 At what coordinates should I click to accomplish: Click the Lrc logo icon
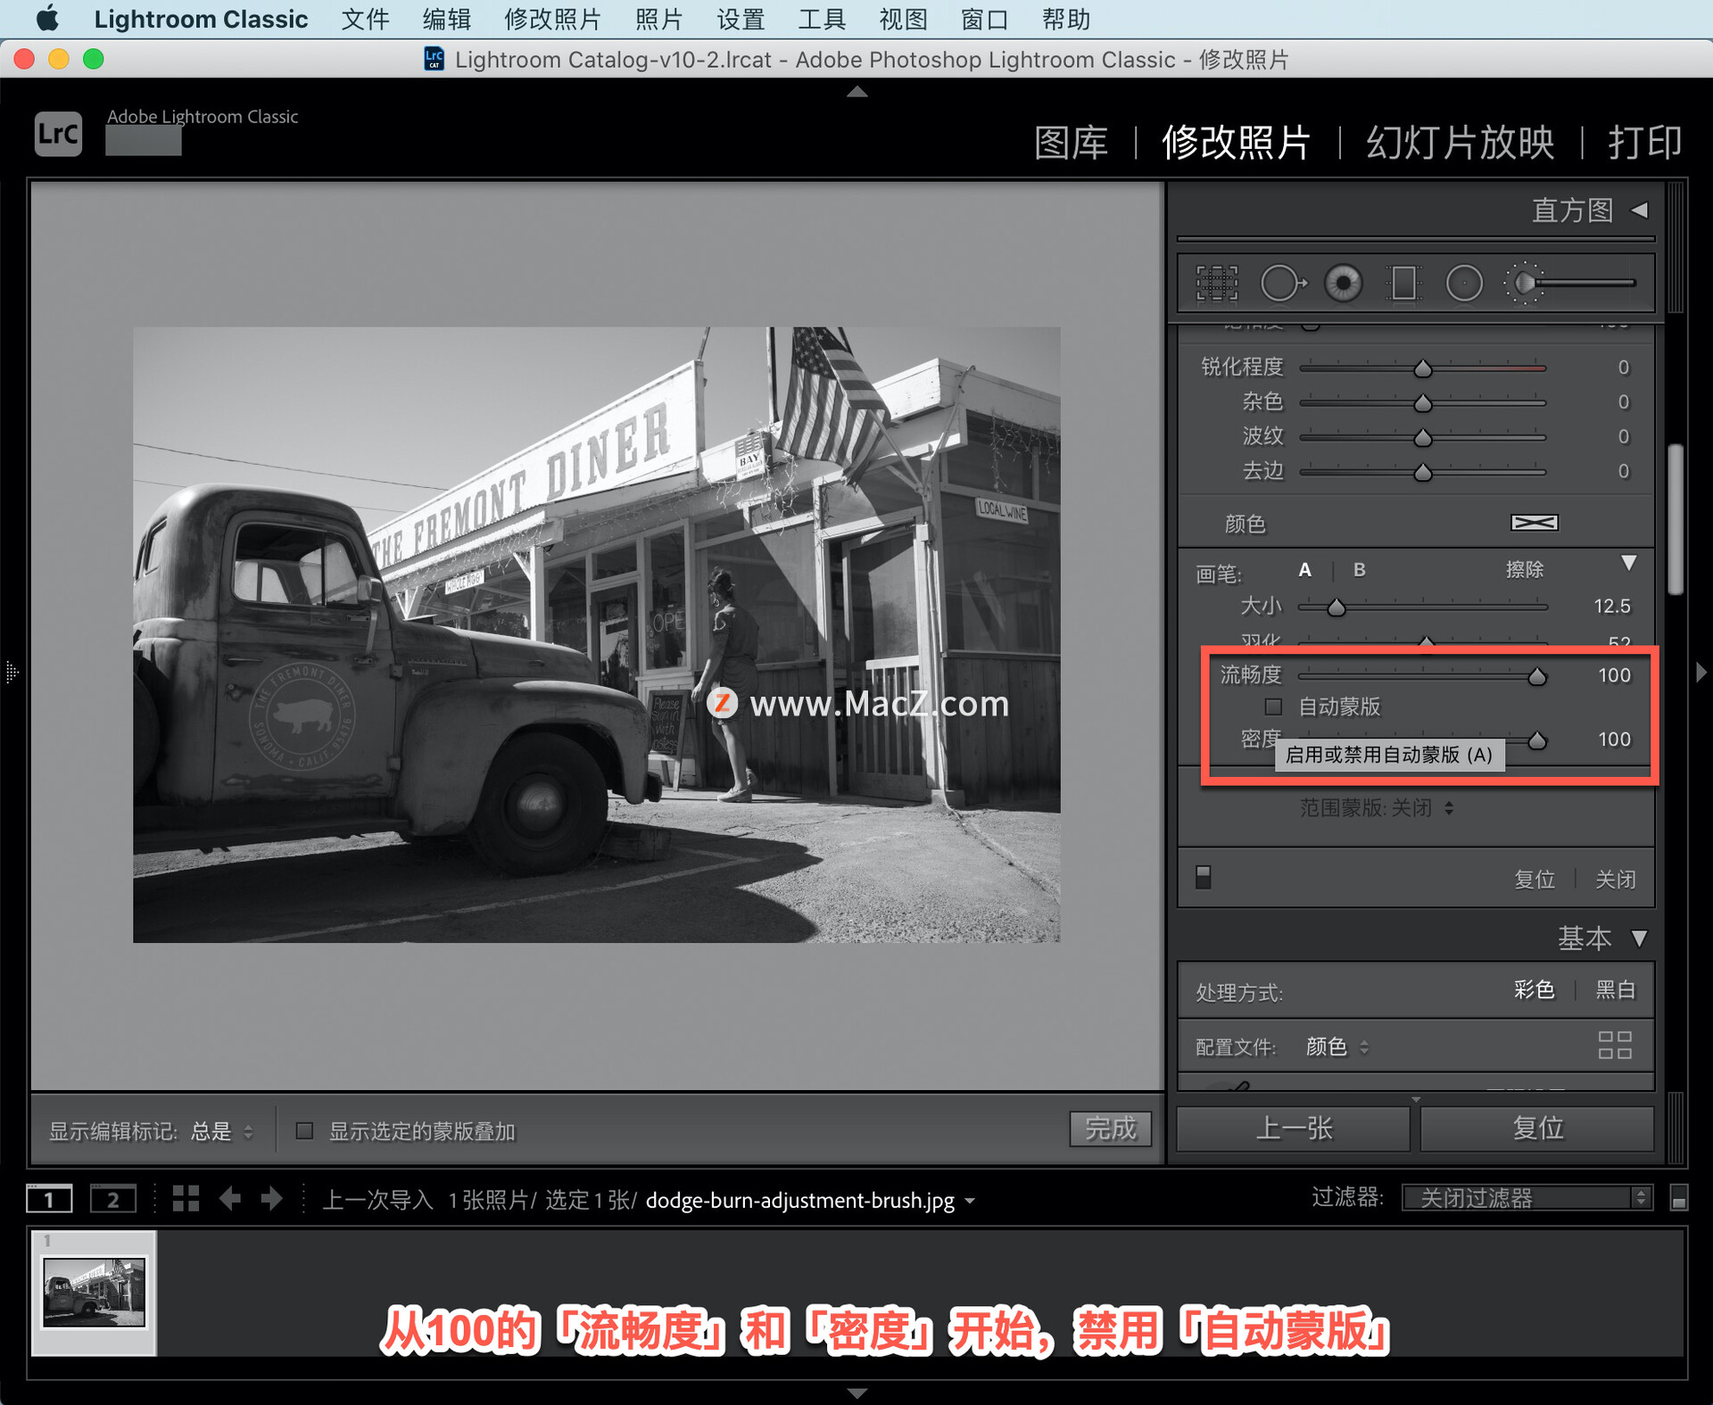coord(59,134)
